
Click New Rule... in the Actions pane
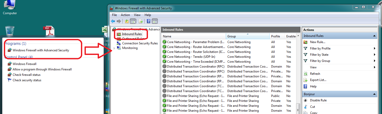click(x=318, y=42)
